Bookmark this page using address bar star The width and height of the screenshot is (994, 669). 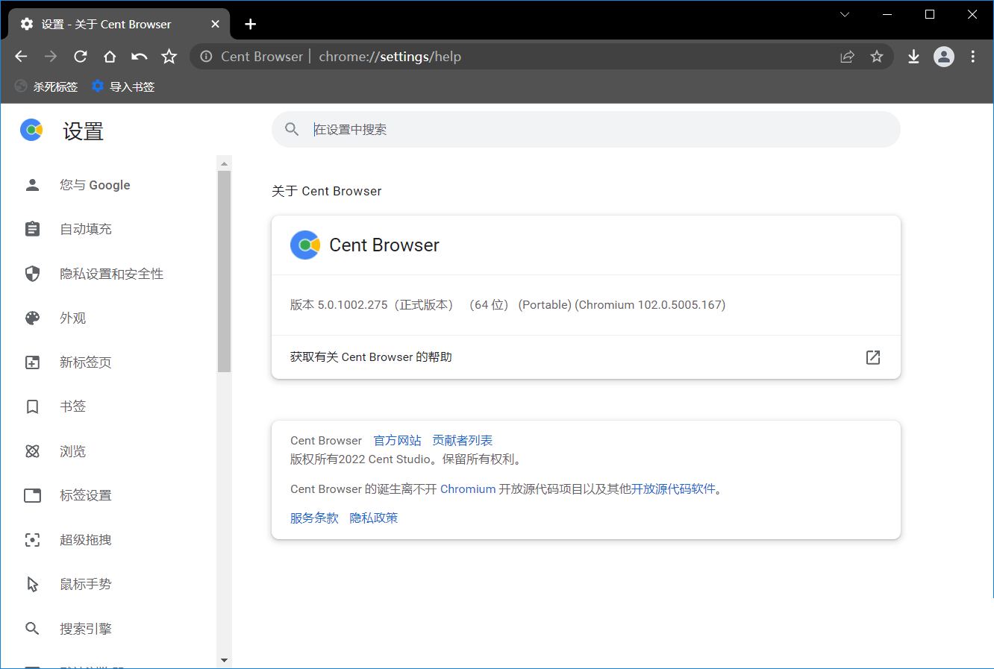pyautogui.click(x=877, y=57)
